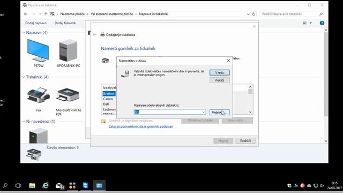Open the change view icon
This screenshot has width=343, height=193.
305,23
